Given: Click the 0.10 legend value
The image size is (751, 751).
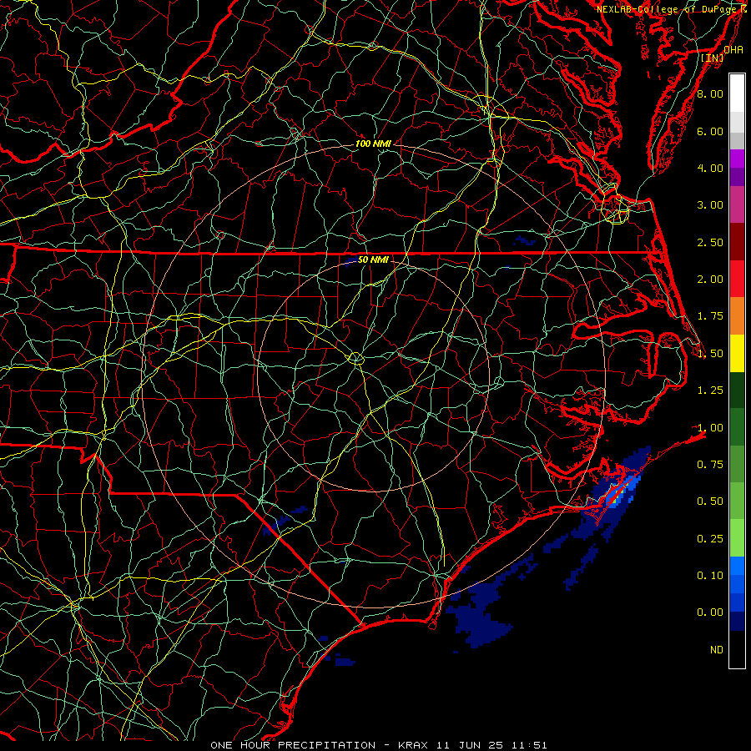Looking at the screenshot, I should [x=710, y=576].
